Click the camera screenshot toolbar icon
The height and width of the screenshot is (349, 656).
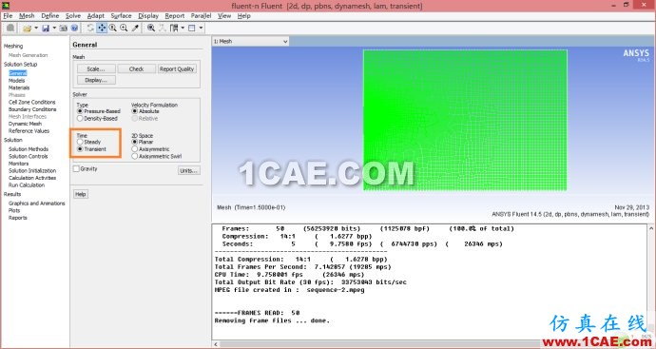63,28
